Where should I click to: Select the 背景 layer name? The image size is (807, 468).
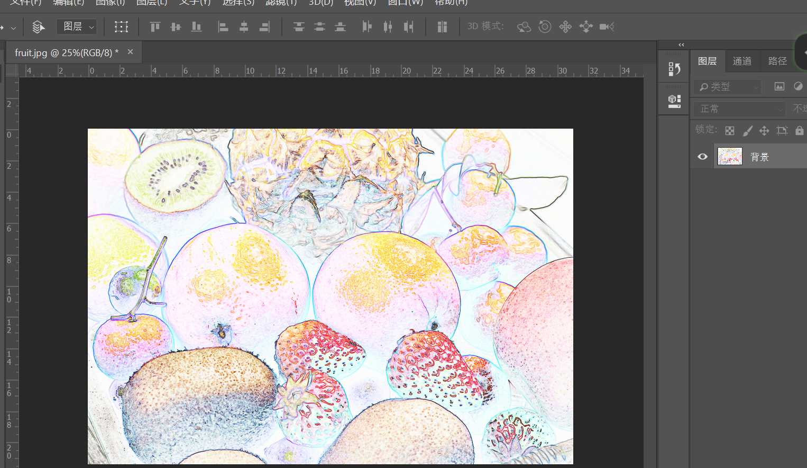[x=760, y=157]
